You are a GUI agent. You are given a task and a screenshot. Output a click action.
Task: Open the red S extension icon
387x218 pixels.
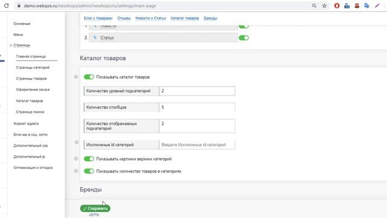pyautogui.click(x=357, y=5)
